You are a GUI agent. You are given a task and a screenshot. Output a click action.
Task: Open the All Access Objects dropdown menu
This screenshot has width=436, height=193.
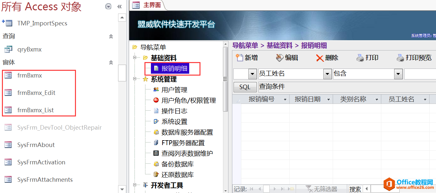pos(108,6)
